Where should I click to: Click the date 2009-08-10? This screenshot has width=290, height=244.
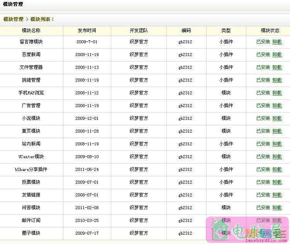coord(87,157)
